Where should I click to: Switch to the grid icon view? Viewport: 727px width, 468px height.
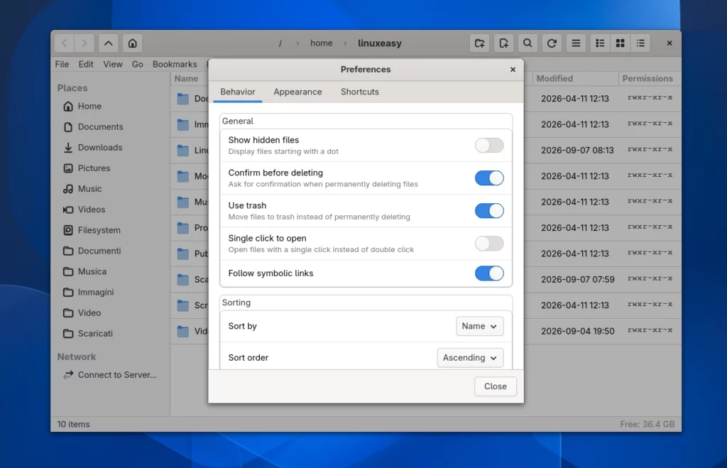click(620, 43)
